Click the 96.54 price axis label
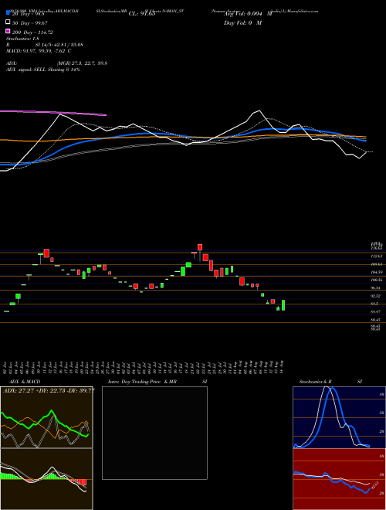This screenshot has width=386, height=510. [x=376, y=288]
